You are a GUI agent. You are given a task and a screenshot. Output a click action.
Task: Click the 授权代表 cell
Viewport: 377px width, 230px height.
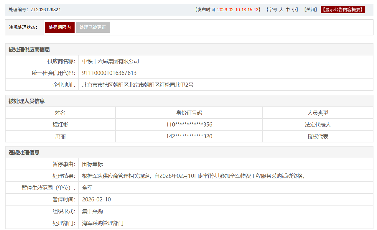click(318, 137)
